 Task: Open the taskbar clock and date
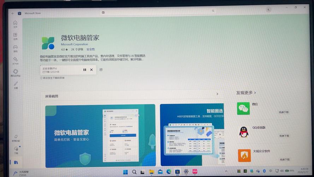pos(303,171)
